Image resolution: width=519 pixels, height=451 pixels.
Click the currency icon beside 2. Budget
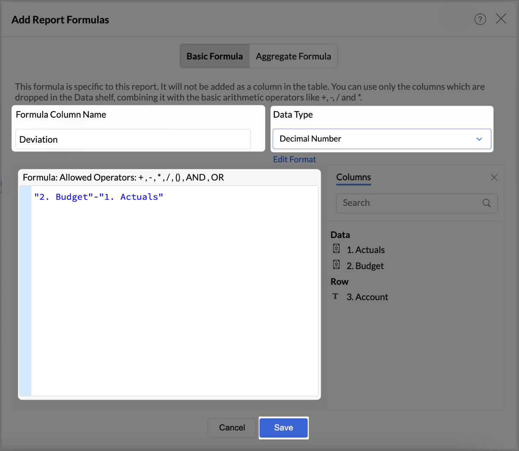point(337,265)
